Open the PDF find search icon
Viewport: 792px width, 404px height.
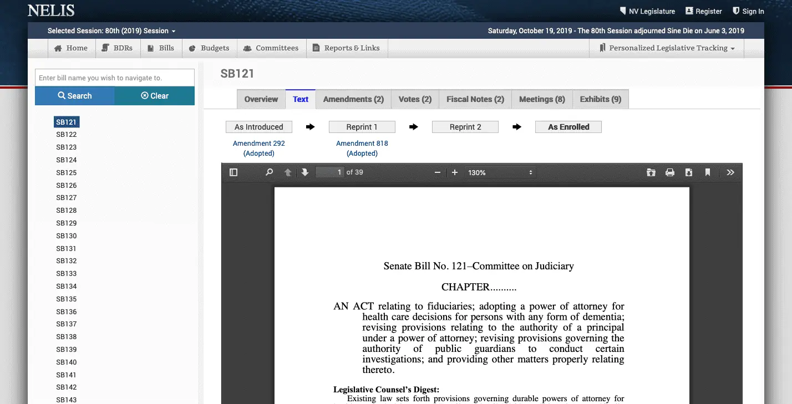click(x=270, y=172)
